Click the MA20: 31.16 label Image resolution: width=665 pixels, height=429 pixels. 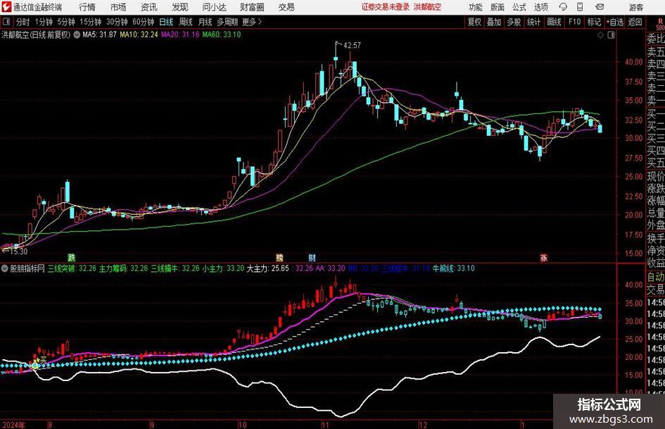click(180, 35)
